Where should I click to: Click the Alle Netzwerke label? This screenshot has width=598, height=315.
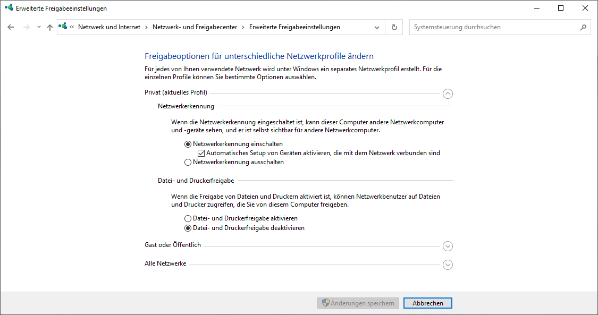(x=165, y=263)
